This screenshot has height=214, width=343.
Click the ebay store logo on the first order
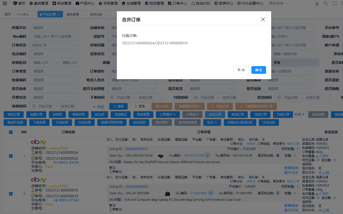click(39, 142)
